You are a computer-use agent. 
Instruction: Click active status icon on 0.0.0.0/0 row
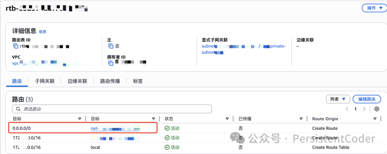click(167, 128)
